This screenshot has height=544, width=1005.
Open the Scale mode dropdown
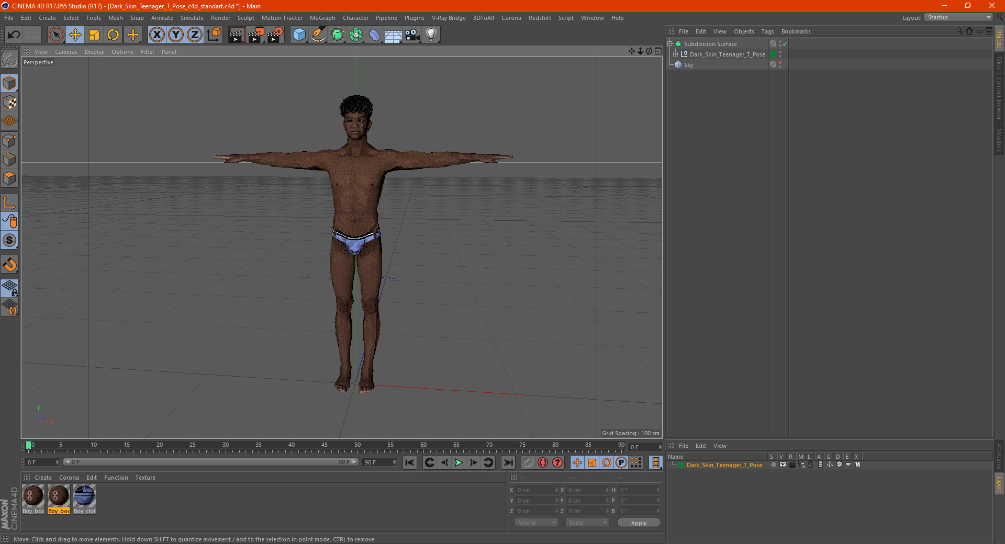pos(587,523)
